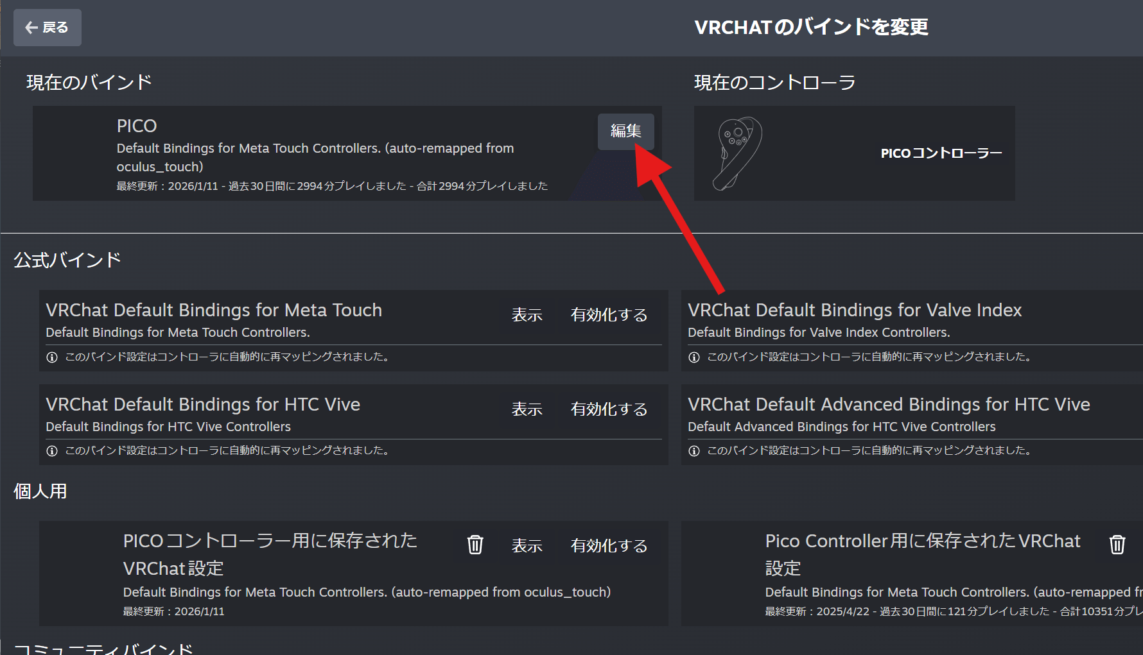Viewport: 1143px width, 655px height.
Task: Activate saved PICOコントローラー binding with 有効化する
Action: [x=609, y=546]
